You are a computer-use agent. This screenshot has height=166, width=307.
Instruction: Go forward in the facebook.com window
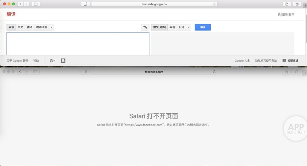tap(26, 72)
